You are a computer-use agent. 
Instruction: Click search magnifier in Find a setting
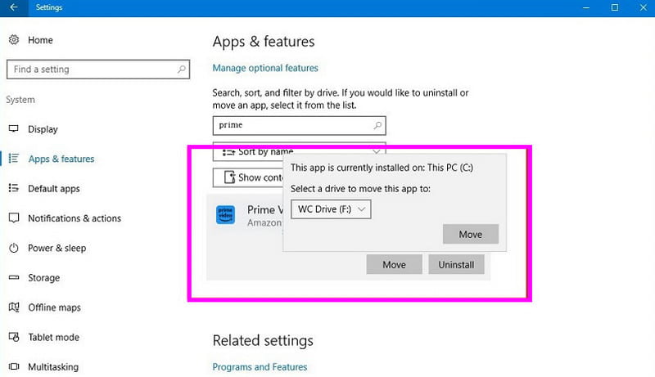[181, 70]
